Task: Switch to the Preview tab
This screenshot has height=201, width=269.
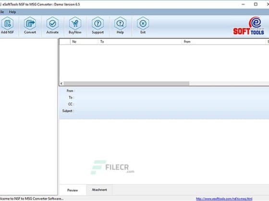Action: [73, 190]
